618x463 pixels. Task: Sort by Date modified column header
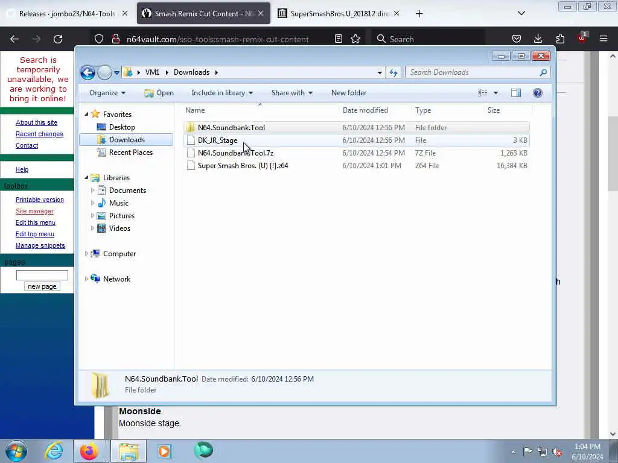point(374,111)
